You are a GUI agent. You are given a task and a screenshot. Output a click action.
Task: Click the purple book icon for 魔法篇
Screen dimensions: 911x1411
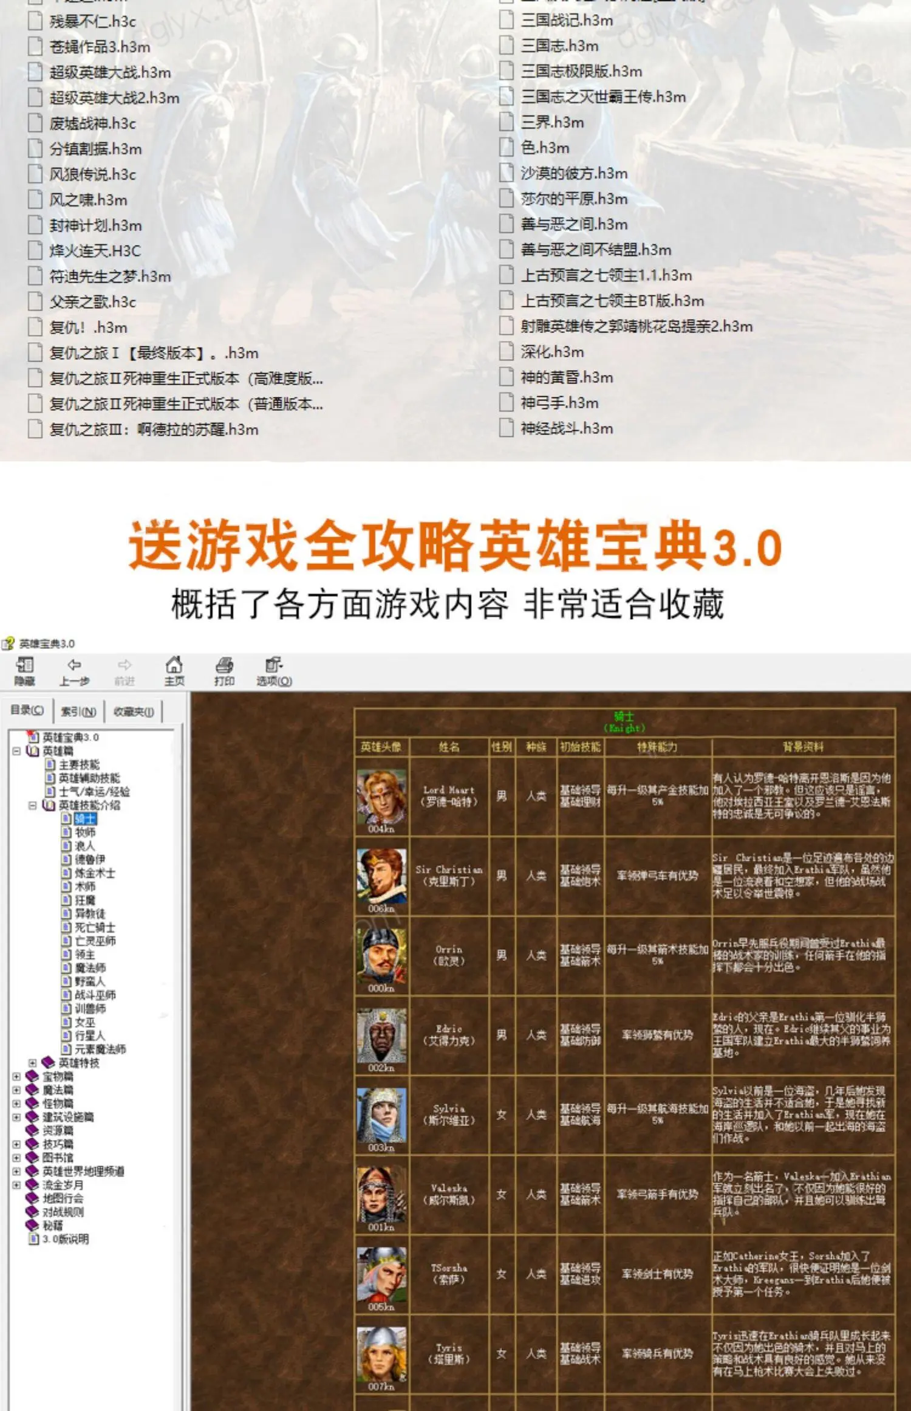[33, 1090]
